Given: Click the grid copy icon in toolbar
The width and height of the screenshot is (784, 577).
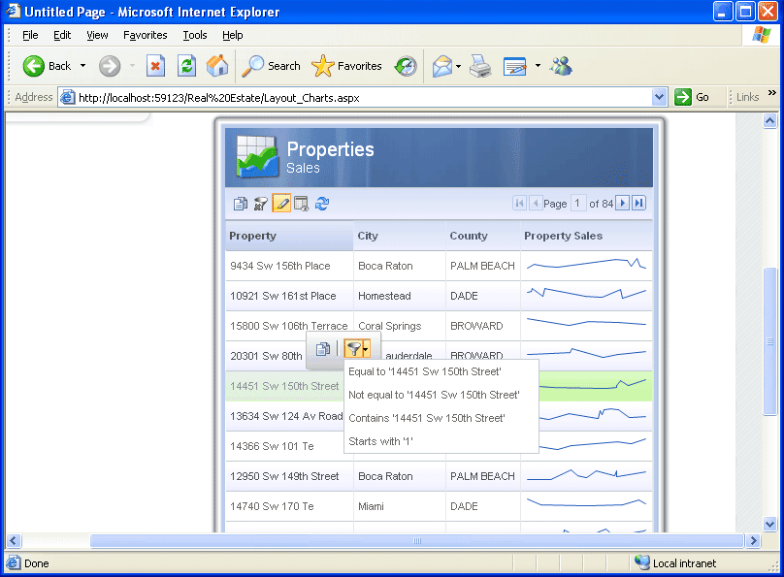Looking at the screenshot, I should pyautogui.click(x=241, y=204).
